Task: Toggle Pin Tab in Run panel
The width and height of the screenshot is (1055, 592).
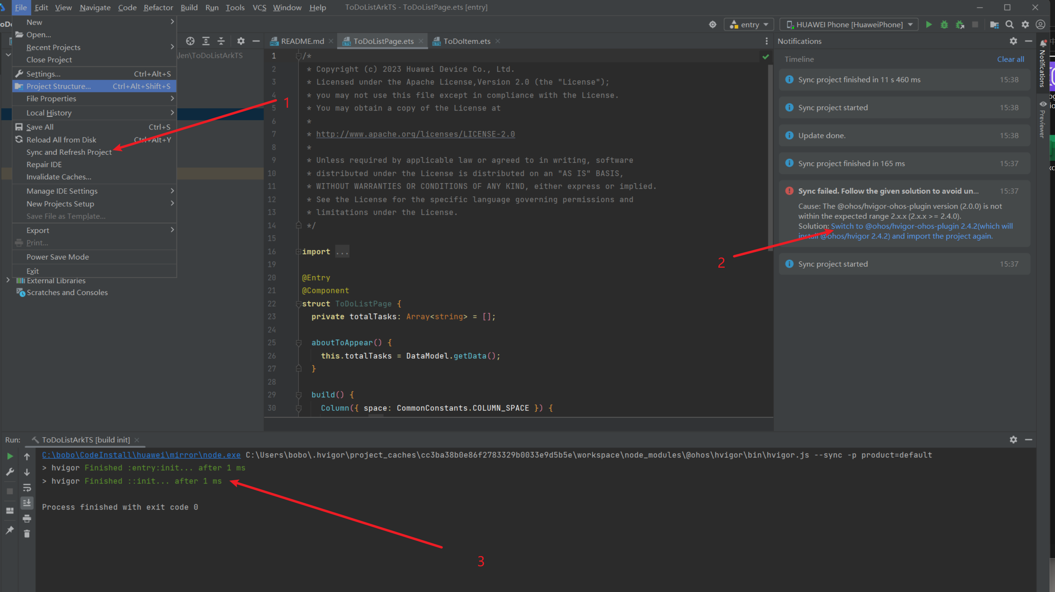Action: [x=10, y=530]
